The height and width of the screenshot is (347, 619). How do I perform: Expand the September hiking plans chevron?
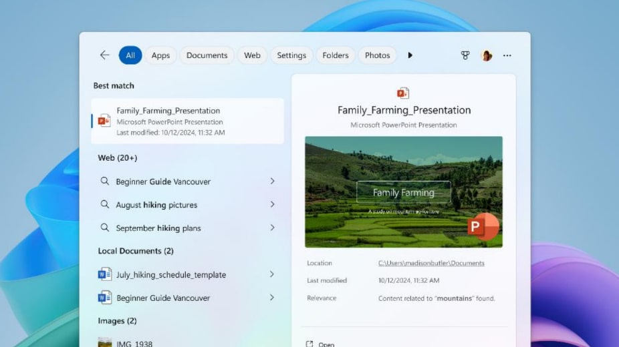click(272, 228)
